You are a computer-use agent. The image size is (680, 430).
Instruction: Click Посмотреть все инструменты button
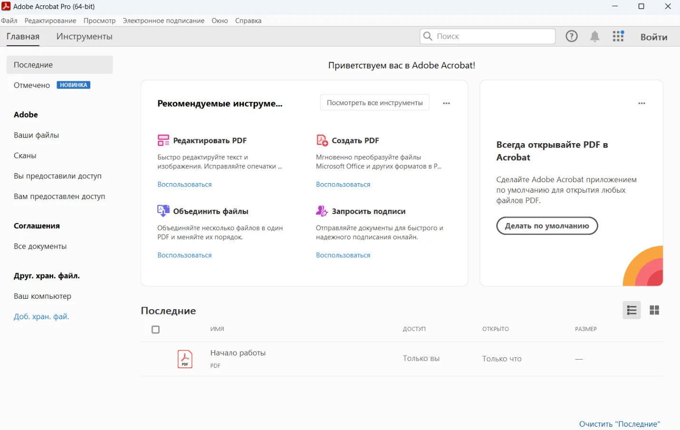(375, 103)
